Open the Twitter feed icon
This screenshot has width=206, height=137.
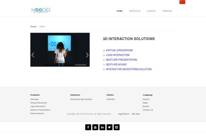click(x=110, y=127)
